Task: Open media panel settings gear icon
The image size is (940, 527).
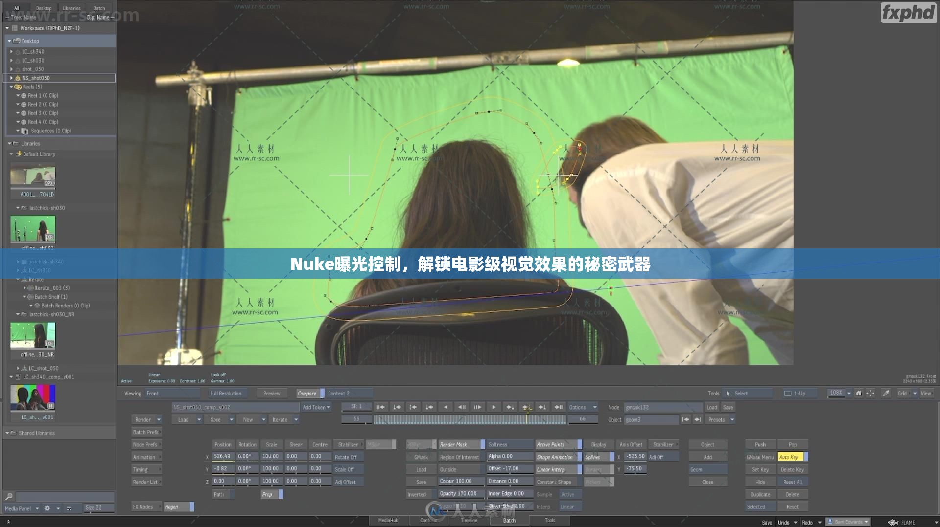Action: [47, 508]
